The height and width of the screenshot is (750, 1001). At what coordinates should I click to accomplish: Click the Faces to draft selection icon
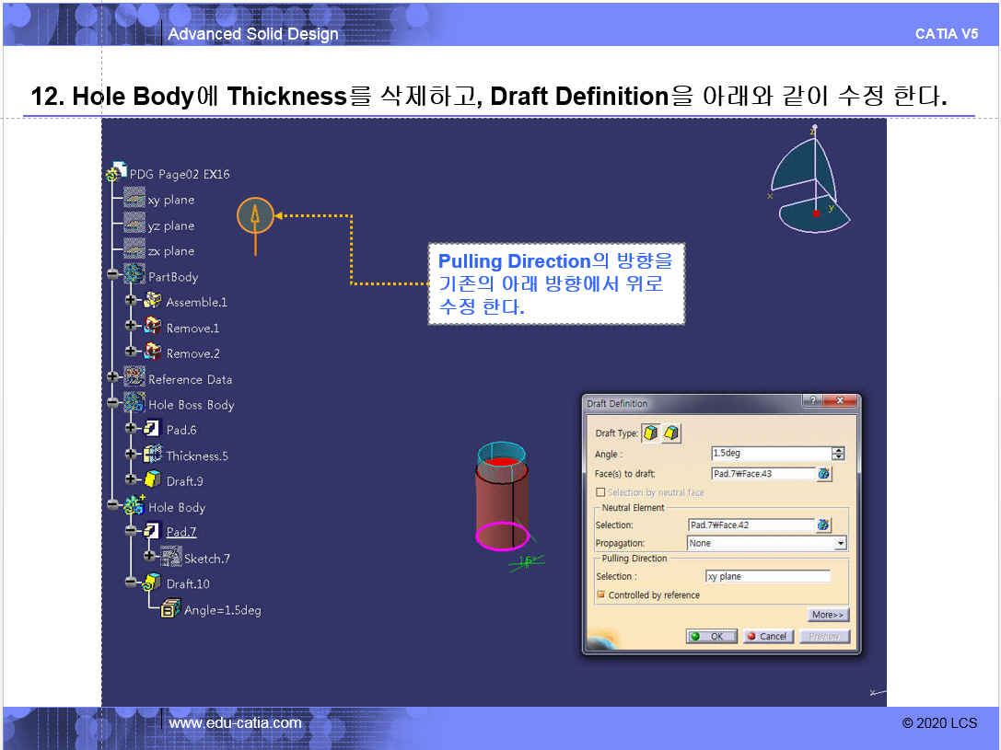coord(823,474)
